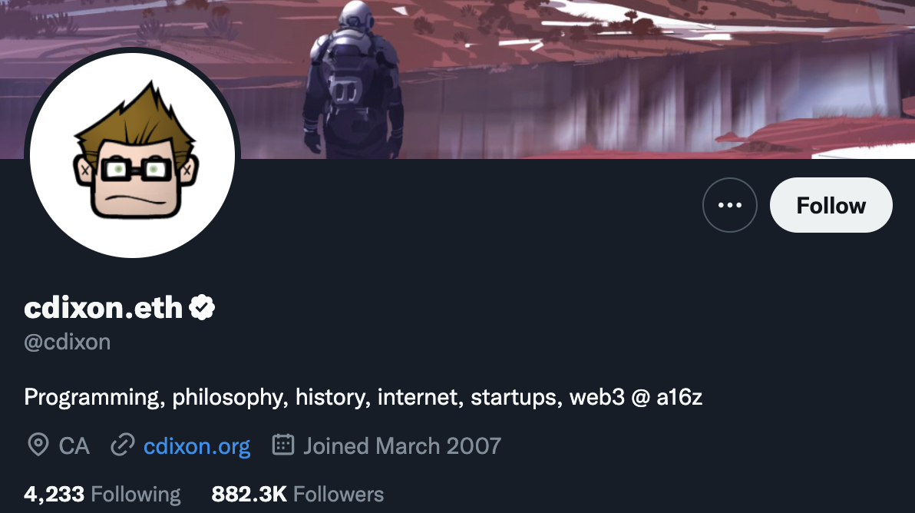The width and height of the screenshot is (915, 513).
Task: Select the Joined March 2007 text
Action: (402, 446)
